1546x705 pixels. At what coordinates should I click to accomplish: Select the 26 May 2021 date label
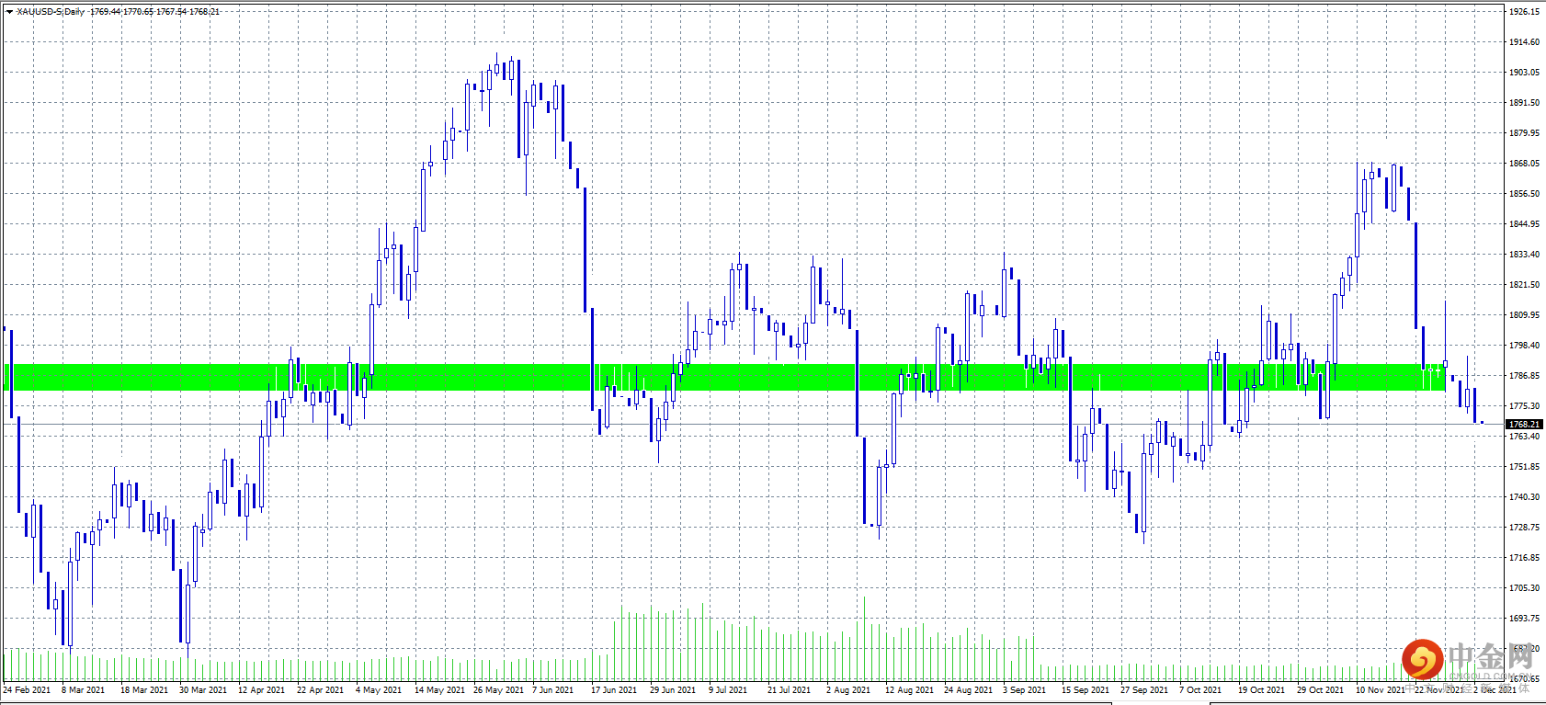pyautogui.click(x=498, y=689)
